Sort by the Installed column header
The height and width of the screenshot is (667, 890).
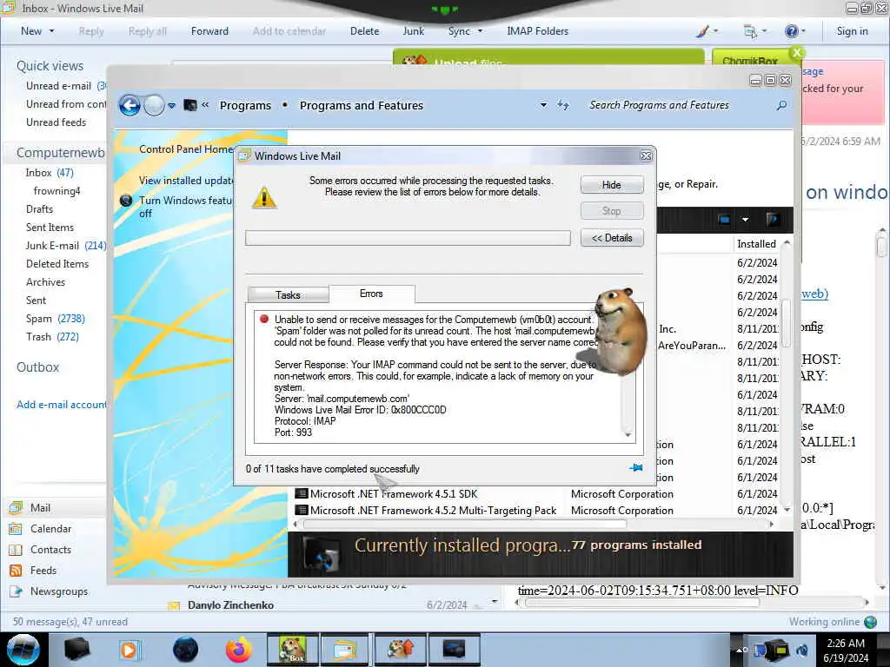(x=756, y=244)
